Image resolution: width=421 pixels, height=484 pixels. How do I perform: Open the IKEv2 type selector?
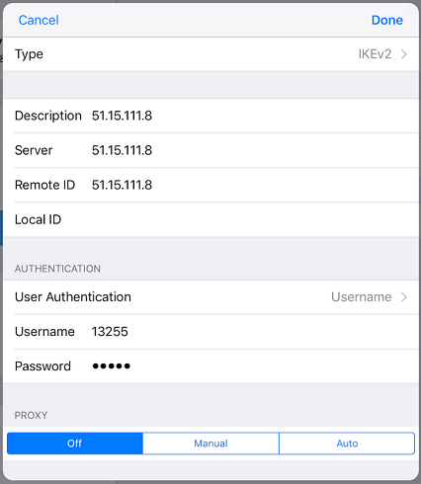(375, 54)
